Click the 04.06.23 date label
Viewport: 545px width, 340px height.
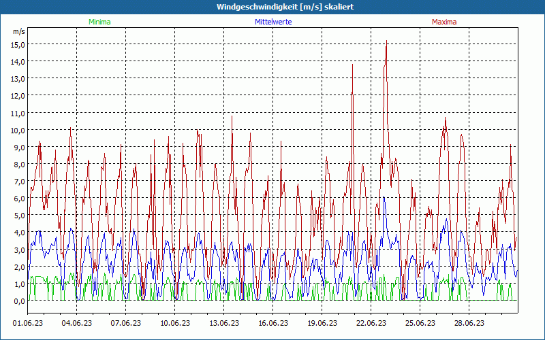point(77,323)
